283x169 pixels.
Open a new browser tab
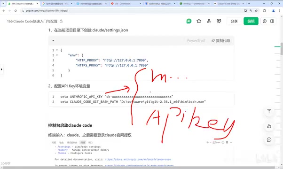(249, 4)
